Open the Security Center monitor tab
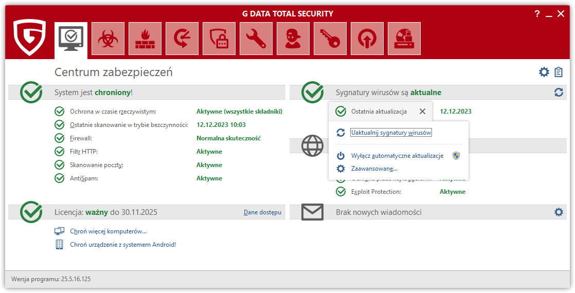Viewport: 575px width, 293px height. coord(71,39)
